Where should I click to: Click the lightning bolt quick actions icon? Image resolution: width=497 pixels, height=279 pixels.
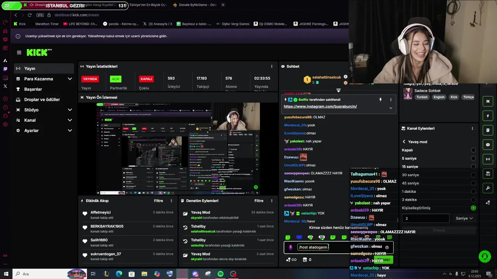pyautogui.click(x=488, y=116)
